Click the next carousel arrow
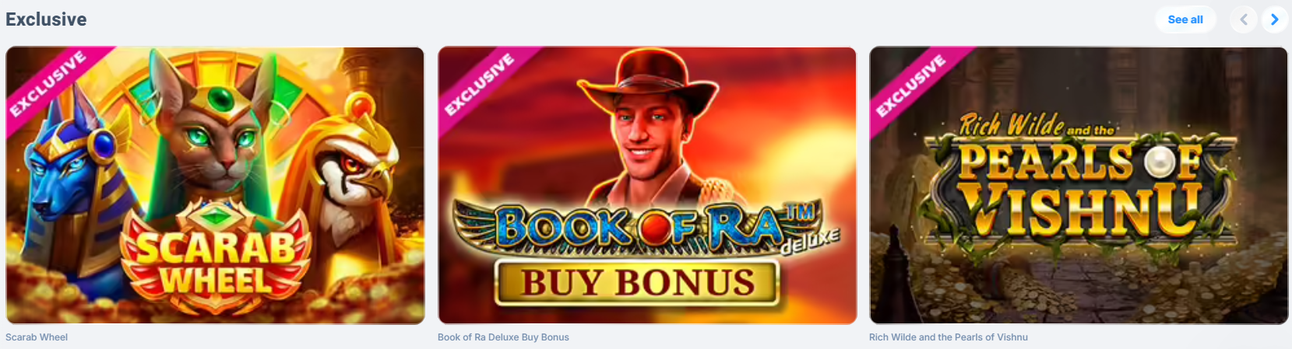 1274,19
